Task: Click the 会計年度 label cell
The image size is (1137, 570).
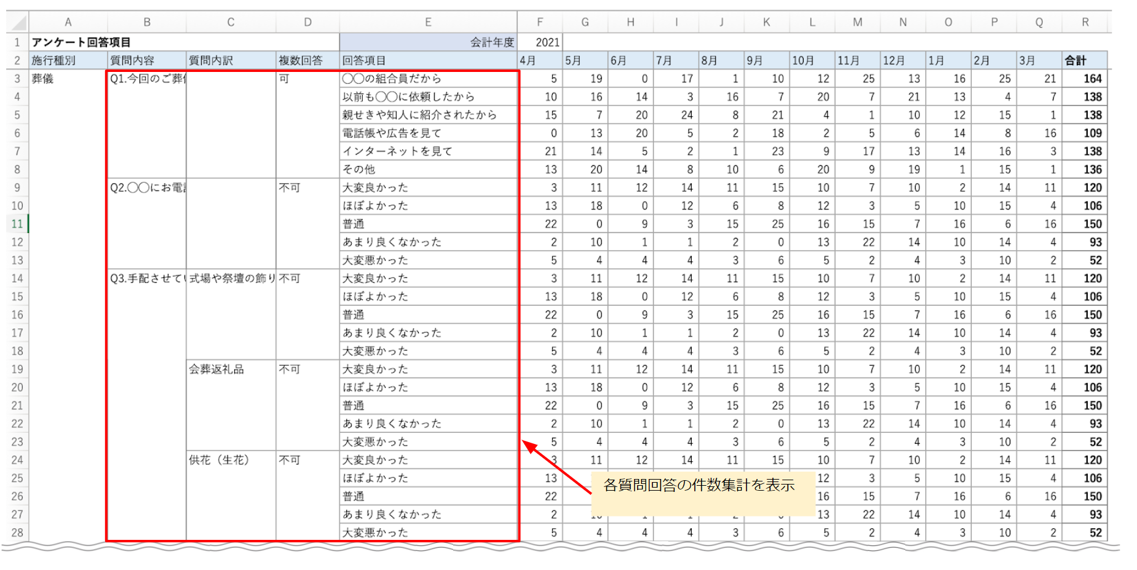Action: pos(429,42)
